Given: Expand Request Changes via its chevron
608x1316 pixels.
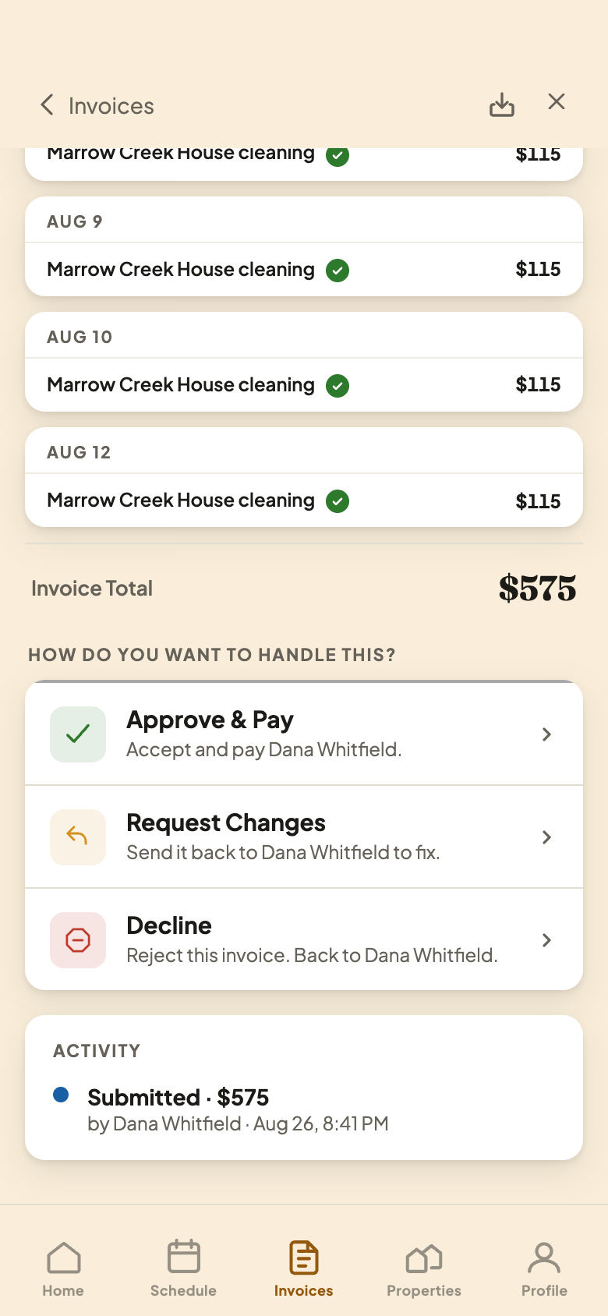Looking at the screenshot, I should [546, 837].
